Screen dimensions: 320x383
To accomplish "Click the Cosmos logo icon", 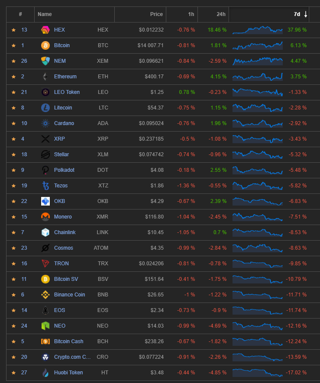I will [x=45, y=248].
